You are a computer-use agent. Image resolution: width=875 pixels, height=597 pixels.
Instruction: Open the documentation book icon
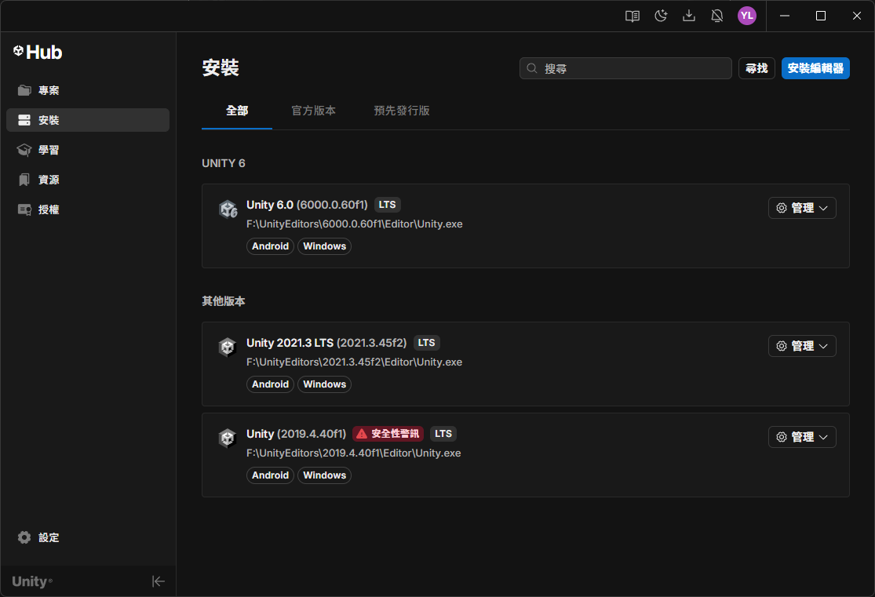632,16
